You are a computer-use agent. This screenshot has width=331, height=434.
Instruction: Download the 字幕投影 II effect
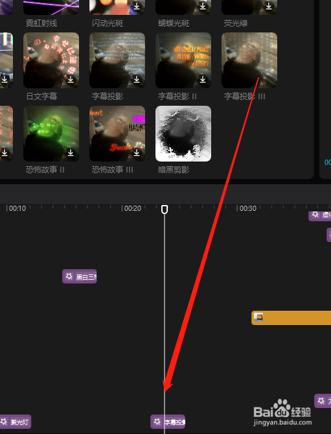(x=203, y=79)
